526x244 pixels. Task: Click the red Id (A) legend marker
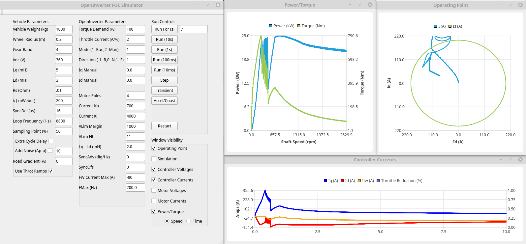click(342, 181)
